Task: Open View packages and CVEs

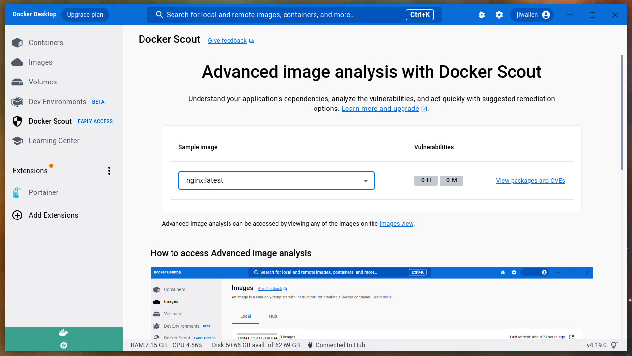Action: click(530, 181)
